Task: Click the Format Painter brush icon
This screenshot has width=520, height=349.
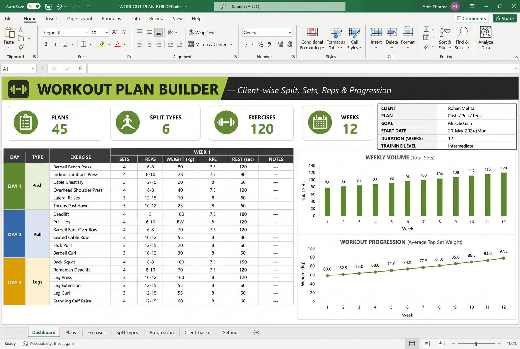Action: pyautogui.click(x=21, y=47)
